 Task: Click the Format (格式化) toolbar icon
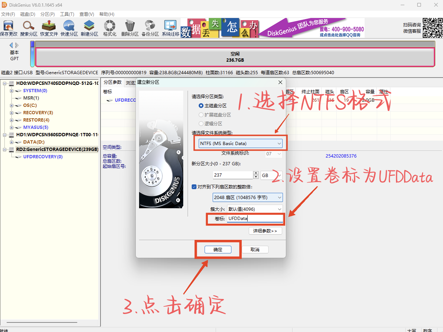110,28
